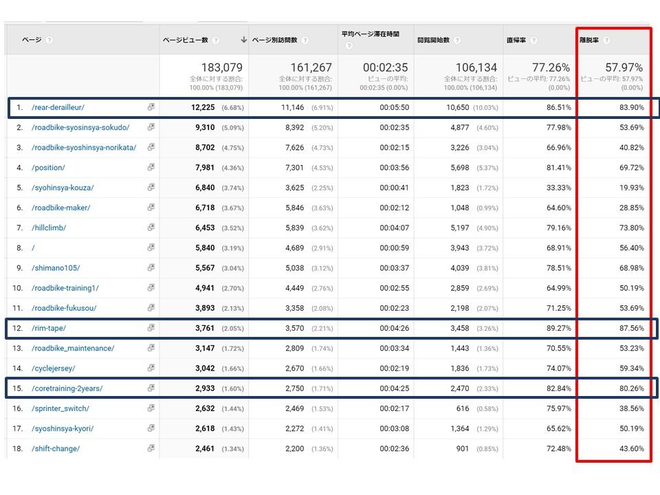Viewport: 660px width, 495px height.
Task: Open the /hillclimb/ page link
Action: (x=48, y=228)
